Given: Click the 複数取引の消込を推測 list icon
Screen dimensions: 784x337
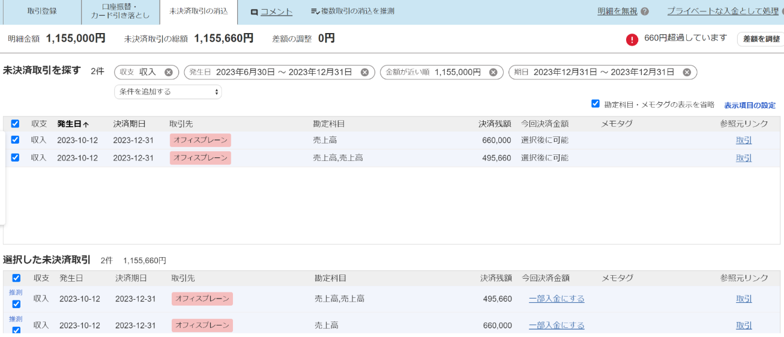Looking at the screenshot, I should 315,11.
